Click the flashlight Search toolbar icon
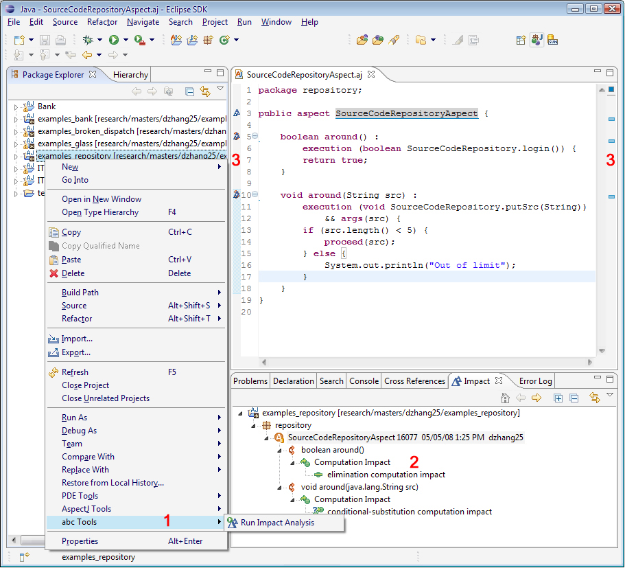 394,40
